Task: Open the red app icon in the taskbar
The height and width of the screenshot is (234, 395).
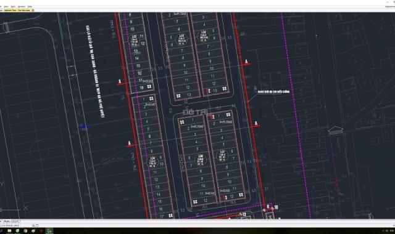Action: pyautogui.click(x=41, y=230)
